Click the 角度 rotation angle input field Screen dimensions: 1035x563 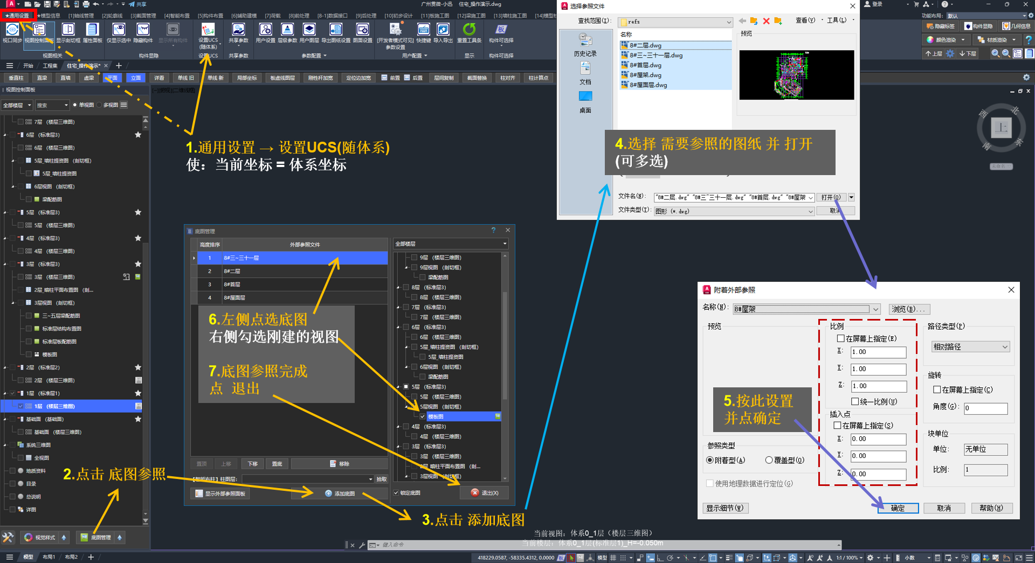[985, 408]
